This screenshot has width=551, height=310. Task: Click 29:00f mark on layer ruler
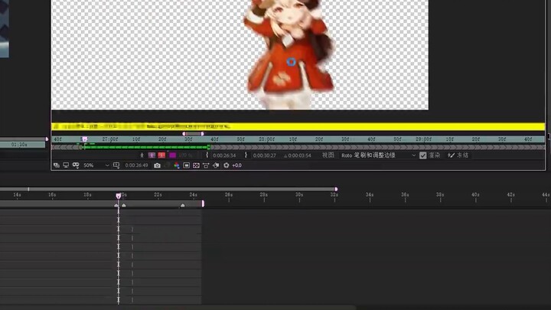pos(423,139)
